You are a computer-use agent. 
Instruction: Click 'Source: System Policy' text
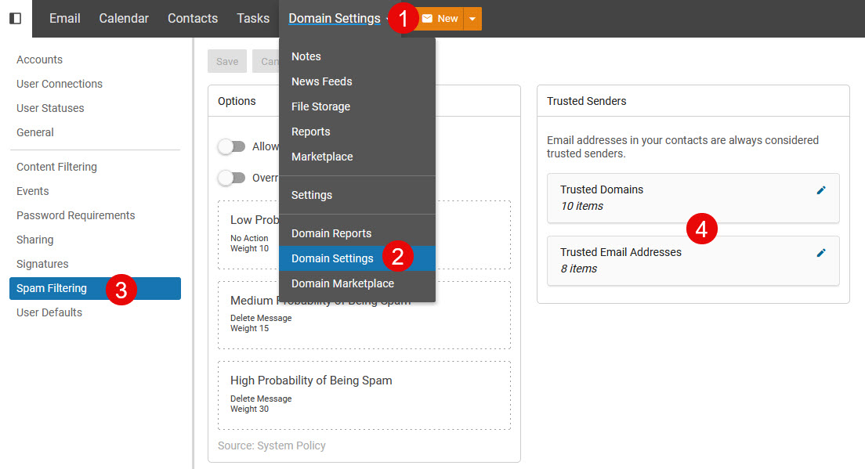(x=271, y=446)
